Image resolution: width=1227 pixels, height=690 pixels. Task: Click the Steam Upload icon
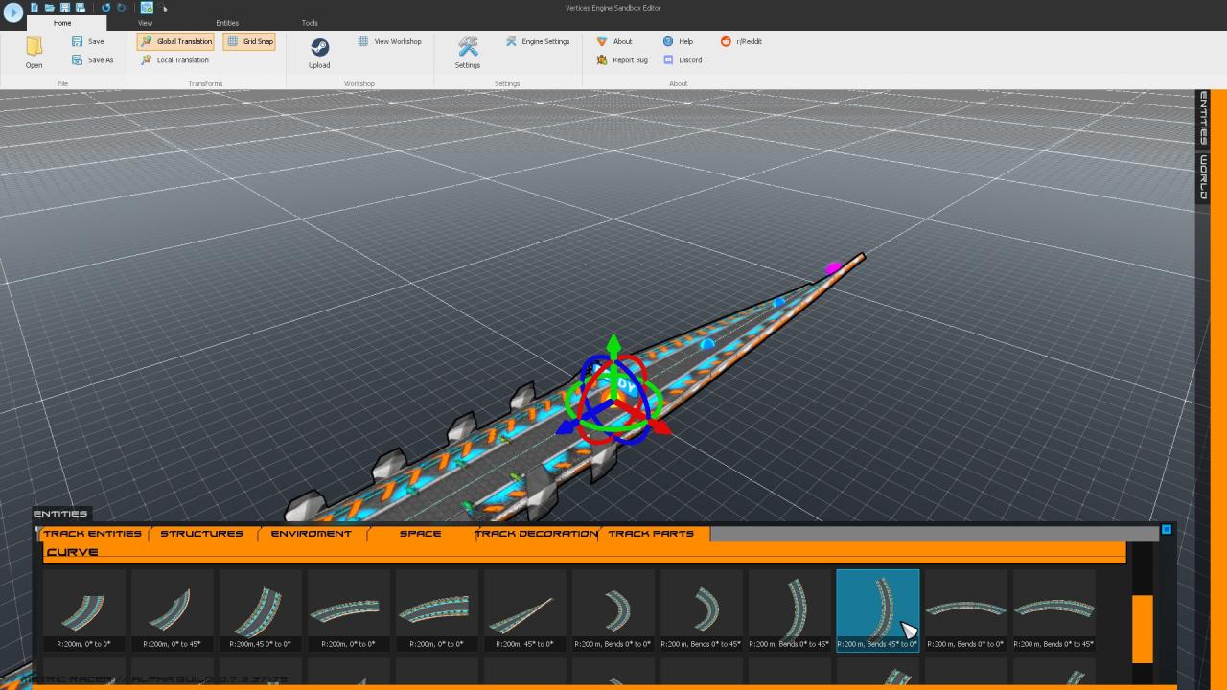click(319, 47)
